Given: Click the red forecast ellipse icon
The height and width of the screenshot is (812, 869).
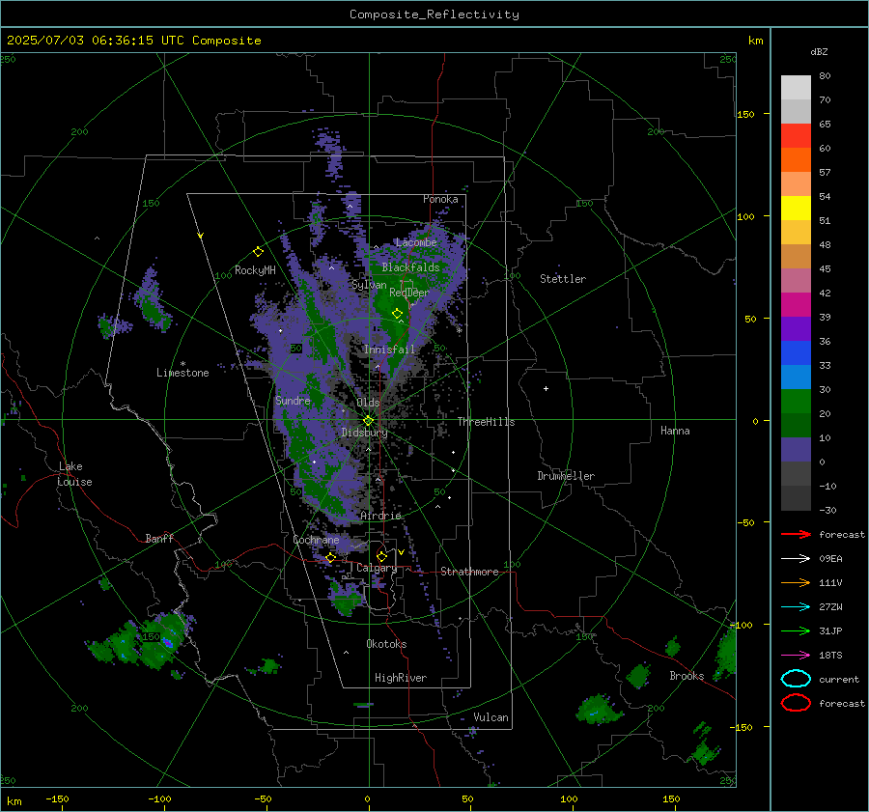Looking at the screenshot, I should [x=796, y=703].
